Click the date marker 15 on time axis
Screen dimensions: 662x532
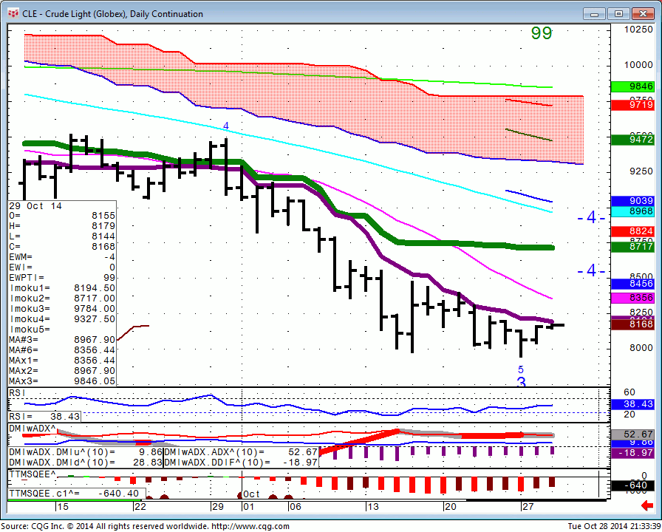point(63,507)
